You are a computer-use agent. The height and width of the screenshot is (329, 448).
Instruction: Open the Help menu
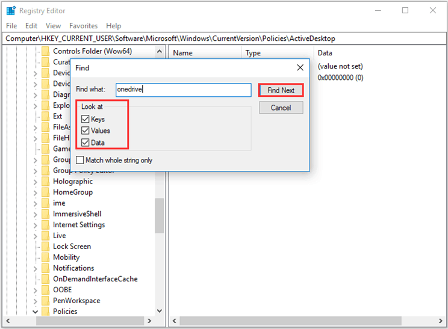coord(113,26)
